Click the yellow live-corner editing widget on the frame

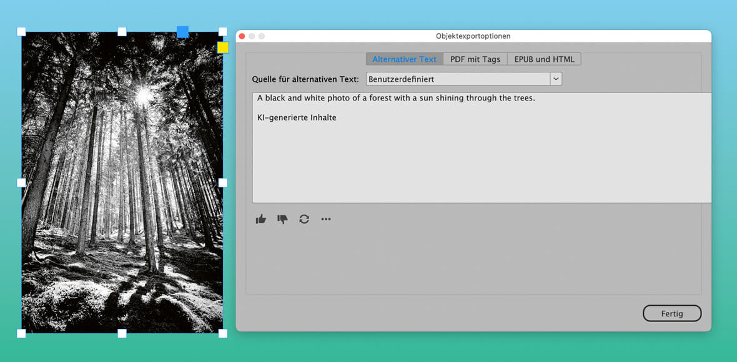click(222, 47)
